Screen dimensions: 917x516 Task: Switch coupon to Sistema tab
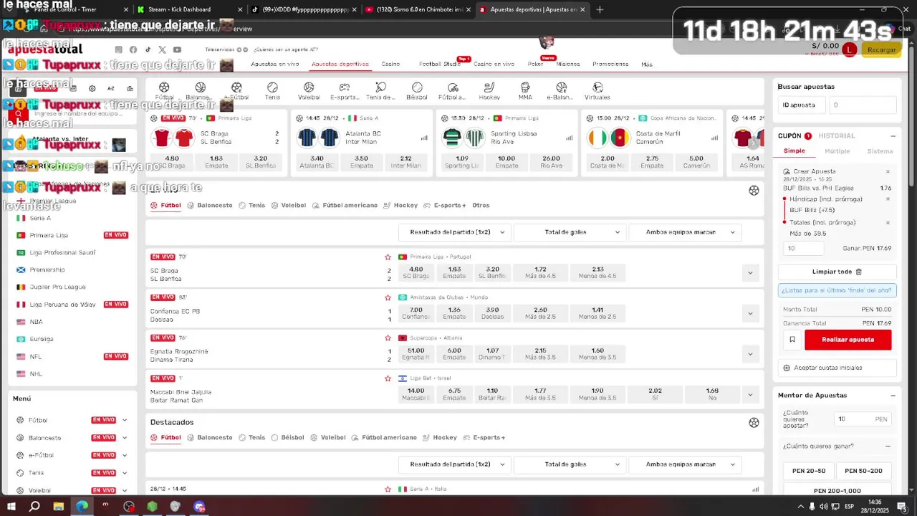click(x=880, y=151)
